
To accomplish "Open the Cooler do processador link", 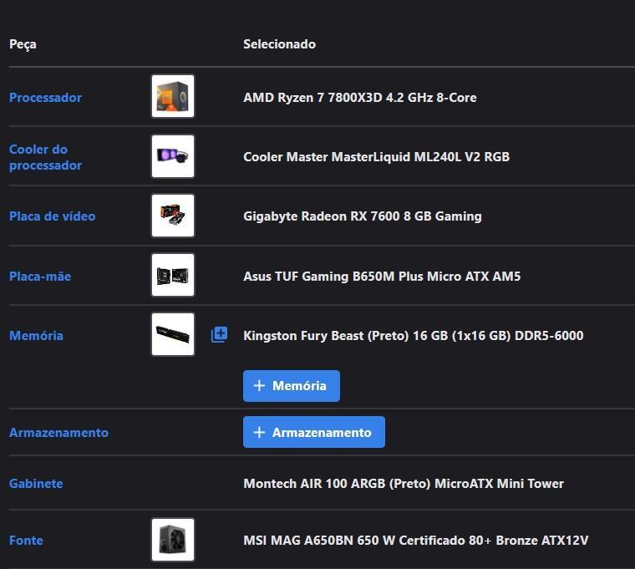I will (x=45, y=157).
